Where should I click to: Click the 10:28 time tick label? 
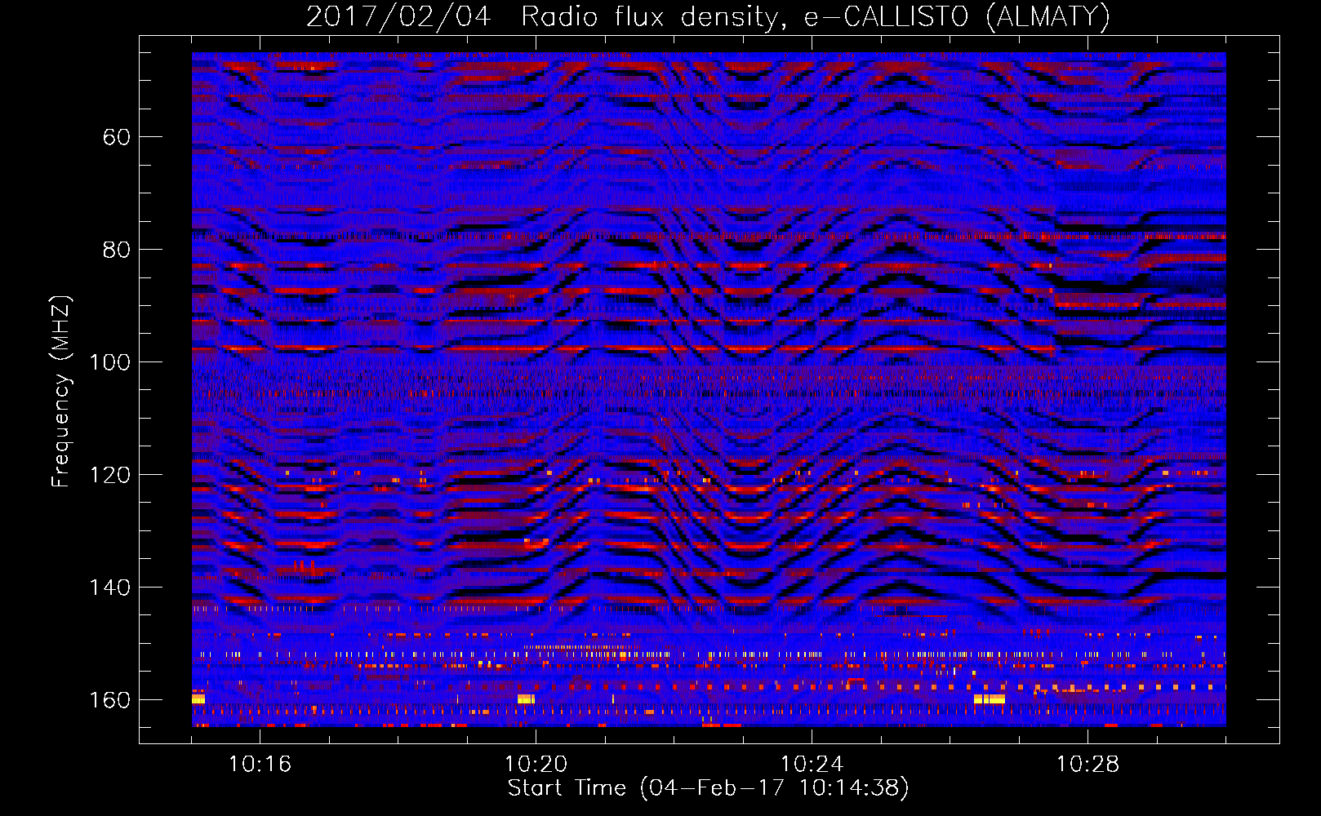pos(1087,765)
